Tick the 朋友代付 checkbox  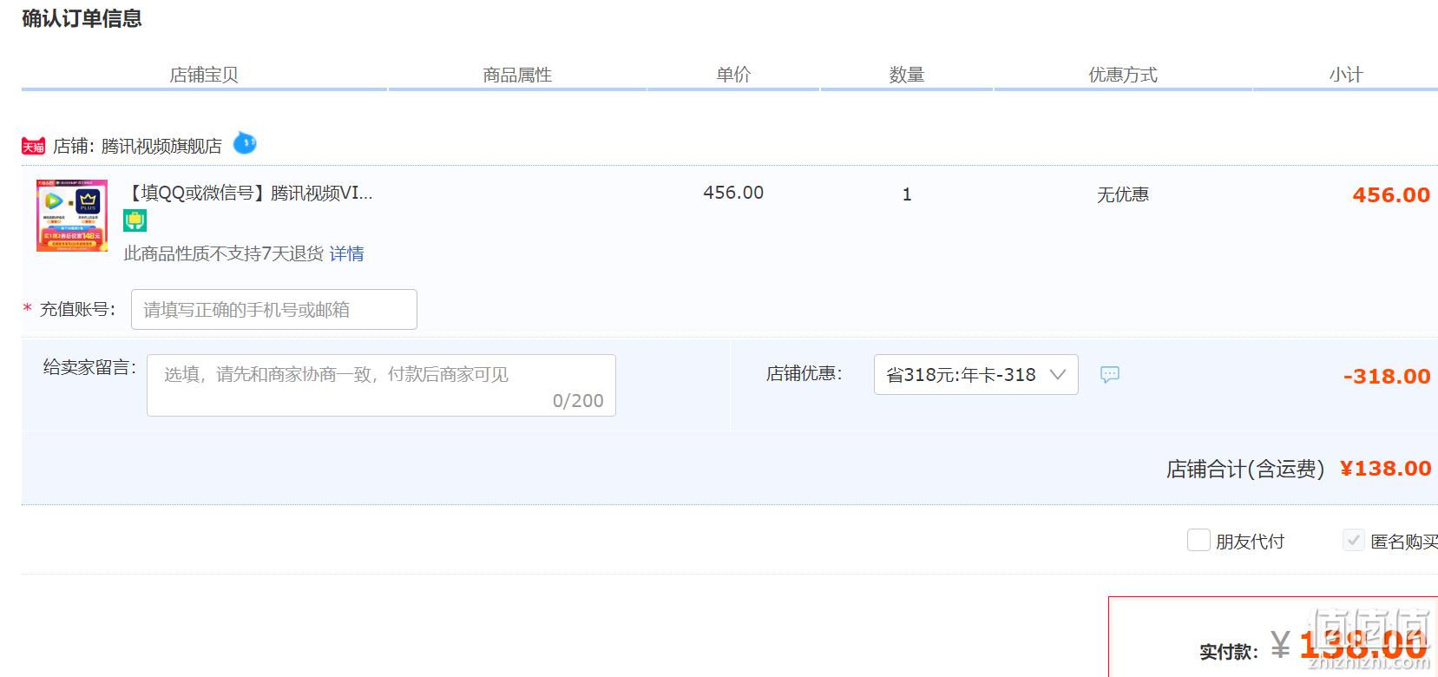(1198, 540)
